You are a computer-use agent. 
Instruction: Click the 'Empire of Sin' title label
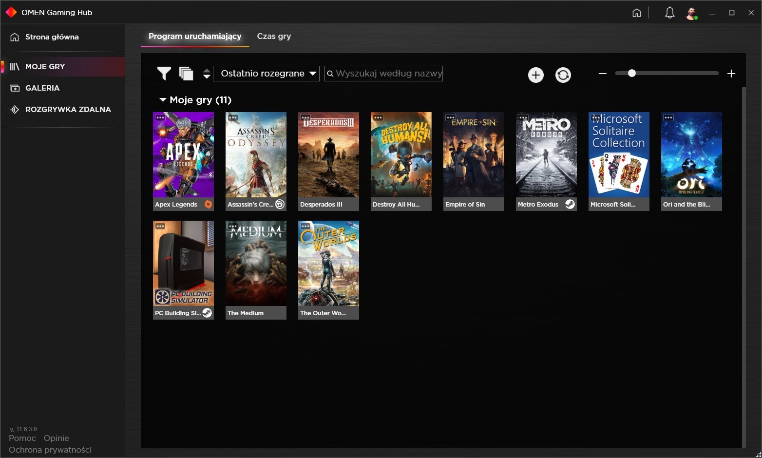click(465, 205)
